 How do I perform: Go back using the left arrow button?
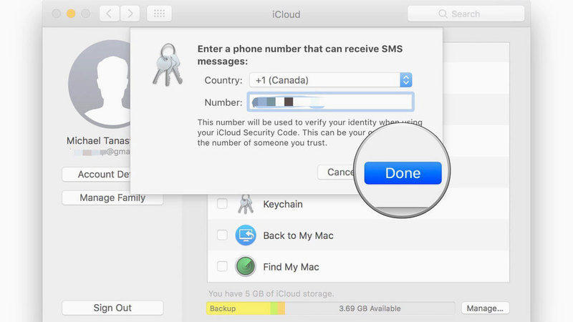coord(109,14)
